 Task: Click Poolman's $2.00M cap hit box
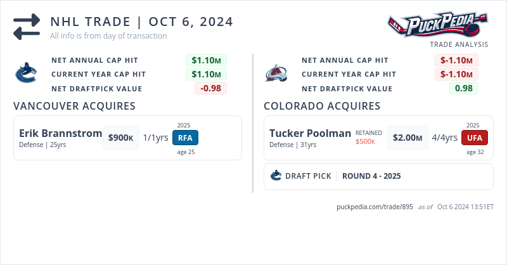pyautogui.click(x=406, y=138)
